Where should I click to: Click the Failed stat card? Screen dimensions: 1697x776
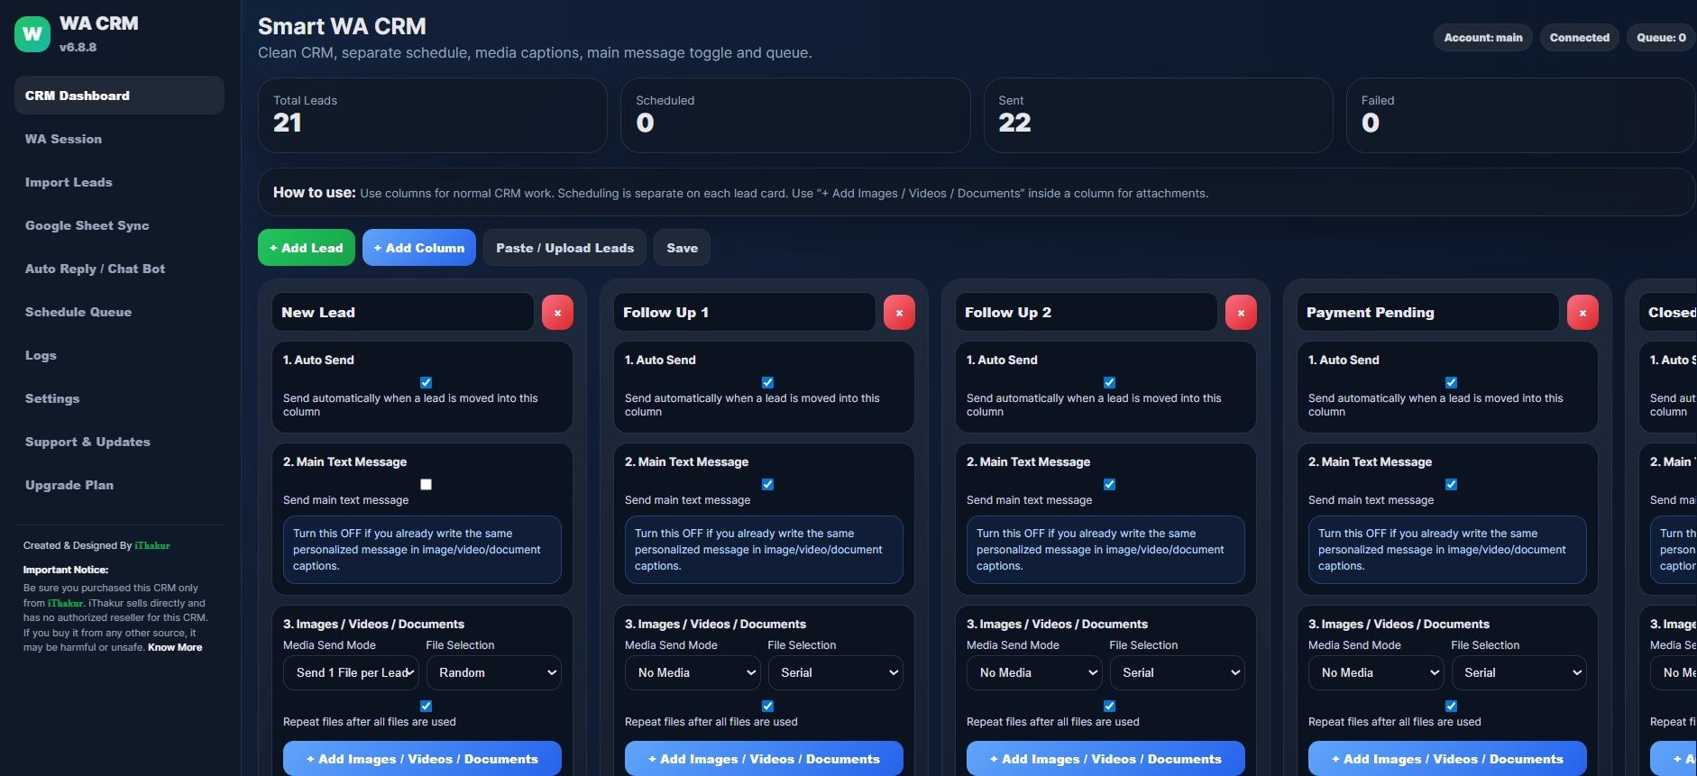tap(1521, 115)
